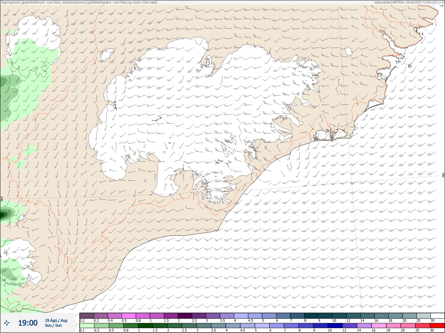Screen dimensions: 445x333
Task: Pick the light gray 25 swatch in upper legend
Action: tap(423, 316)
